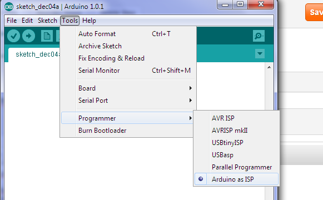This screenshot has width=323, height=200.
Task: Open the Sketch menu
Action: tap(47, 21)
